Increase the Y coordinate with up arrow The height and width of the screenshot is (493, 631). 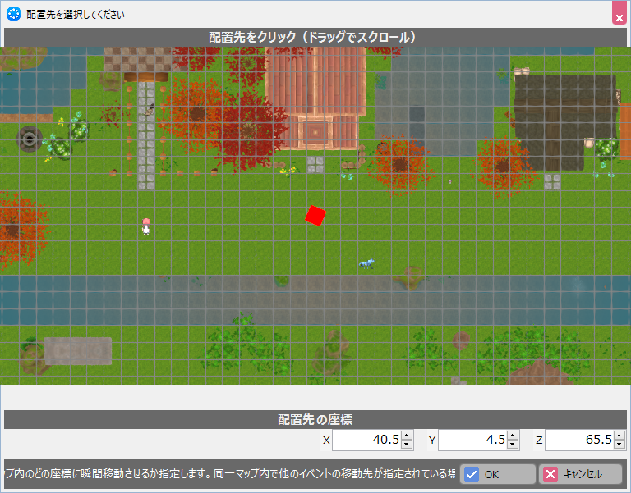click(513, 436)
